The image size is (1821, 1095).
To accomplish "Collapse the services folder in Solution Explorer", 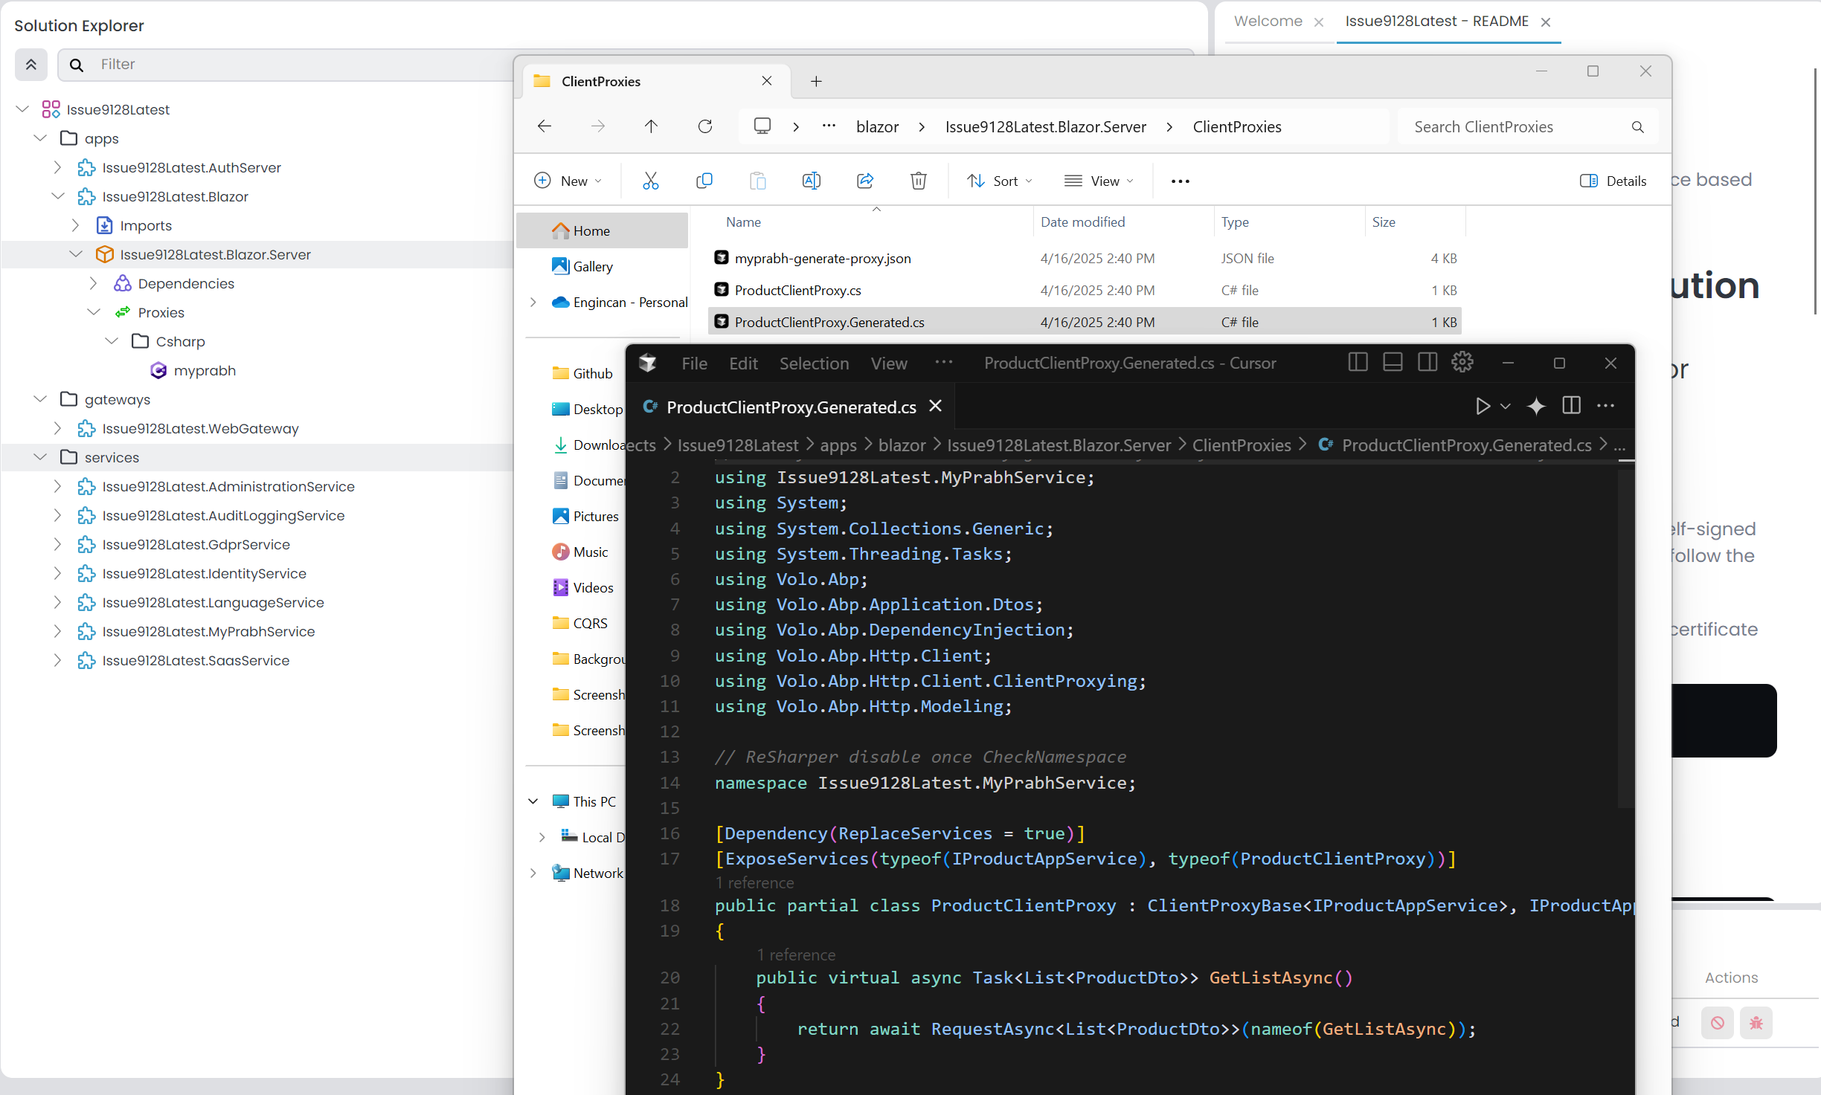I will (x=40, y=457).
